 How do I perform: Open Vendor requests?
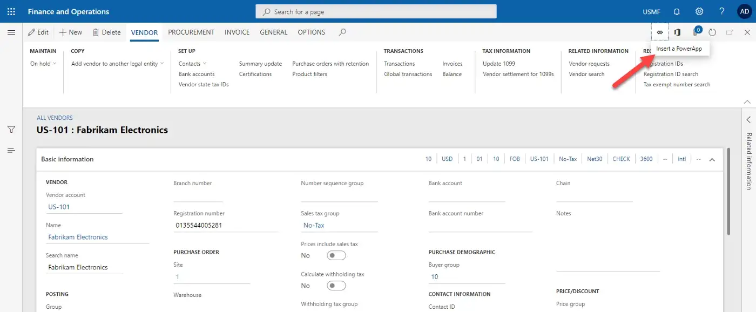(x=589, y=64)
